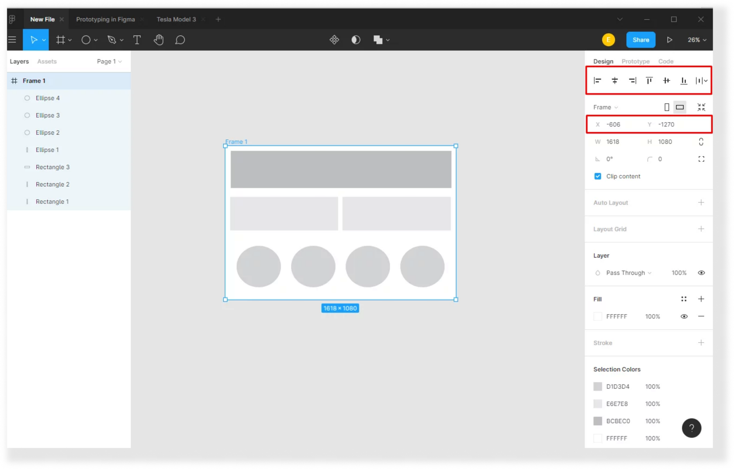Click the D1D3D4 selection color swatch
The image size is (734, 469).
(x=598, y=387)
